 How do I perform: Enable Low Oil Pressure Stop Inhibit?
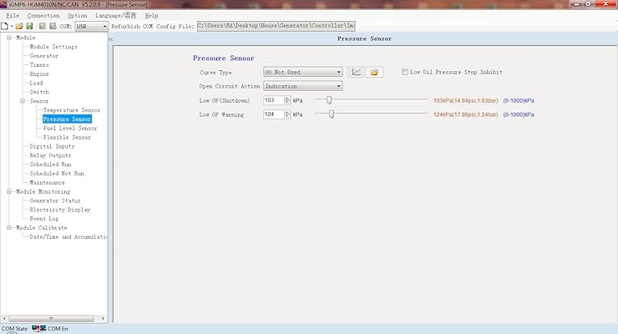[405, 72]
